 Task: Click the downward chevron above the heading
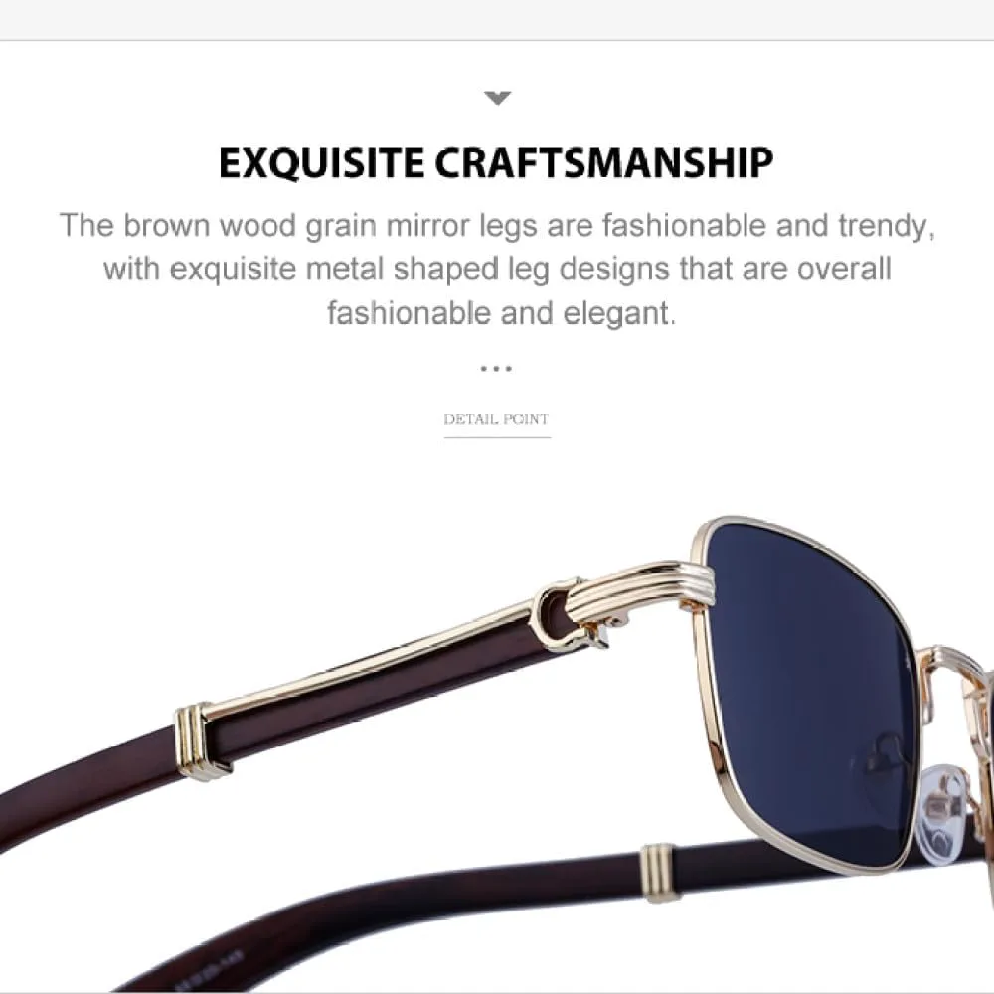(497, 98)
